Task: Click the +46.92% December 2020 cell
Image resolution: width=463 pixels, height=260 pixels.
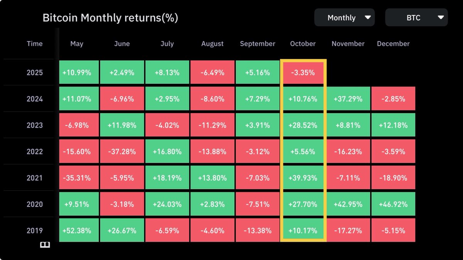Action: (x=393, y=204)
